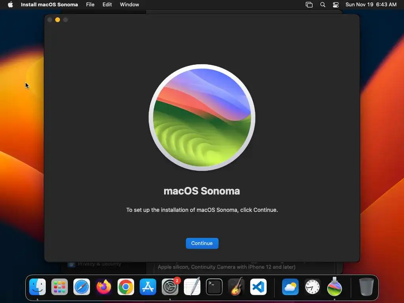Minimize the installer window with yellow button
The height and width of the screenshot is (303, 404).
tap(58, 20)
